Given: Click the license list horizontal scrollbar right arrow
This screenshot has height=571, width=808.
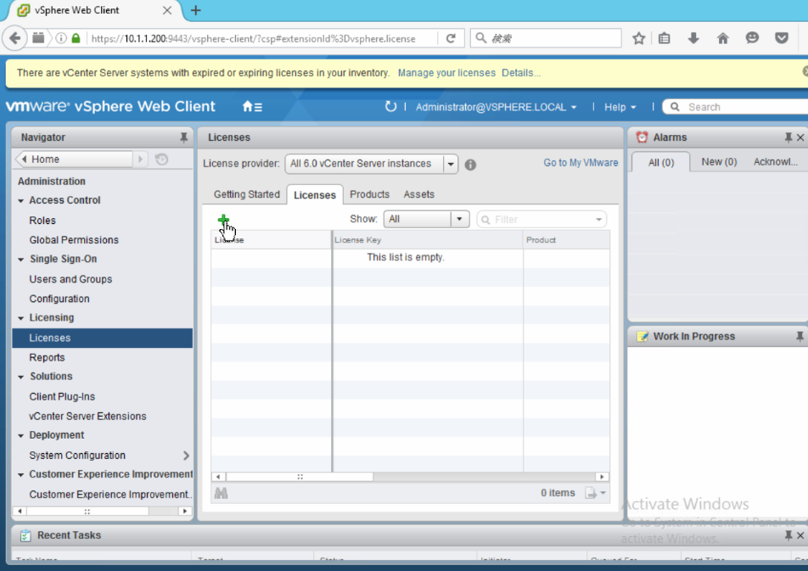Looking at the screenshot, I should 602,477.
